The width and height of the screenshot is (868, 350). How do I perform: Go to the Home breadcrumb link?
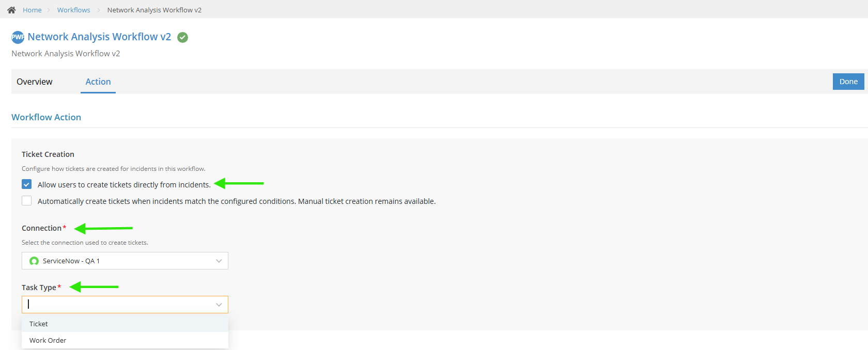pyautogui.click(x=32, y=10)
